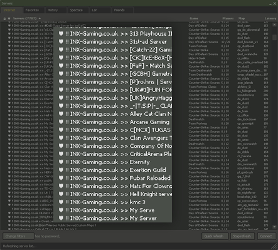Image resolution: width=278 pixels, height=250 pixels.
Task: Sort by the password lock column icon
Action: tap(4, 19)
